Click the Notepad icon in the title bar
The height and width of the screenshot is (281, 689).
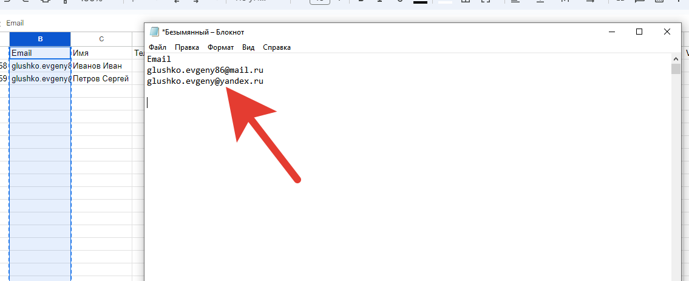pyautogui.click(x=154, y=32)
